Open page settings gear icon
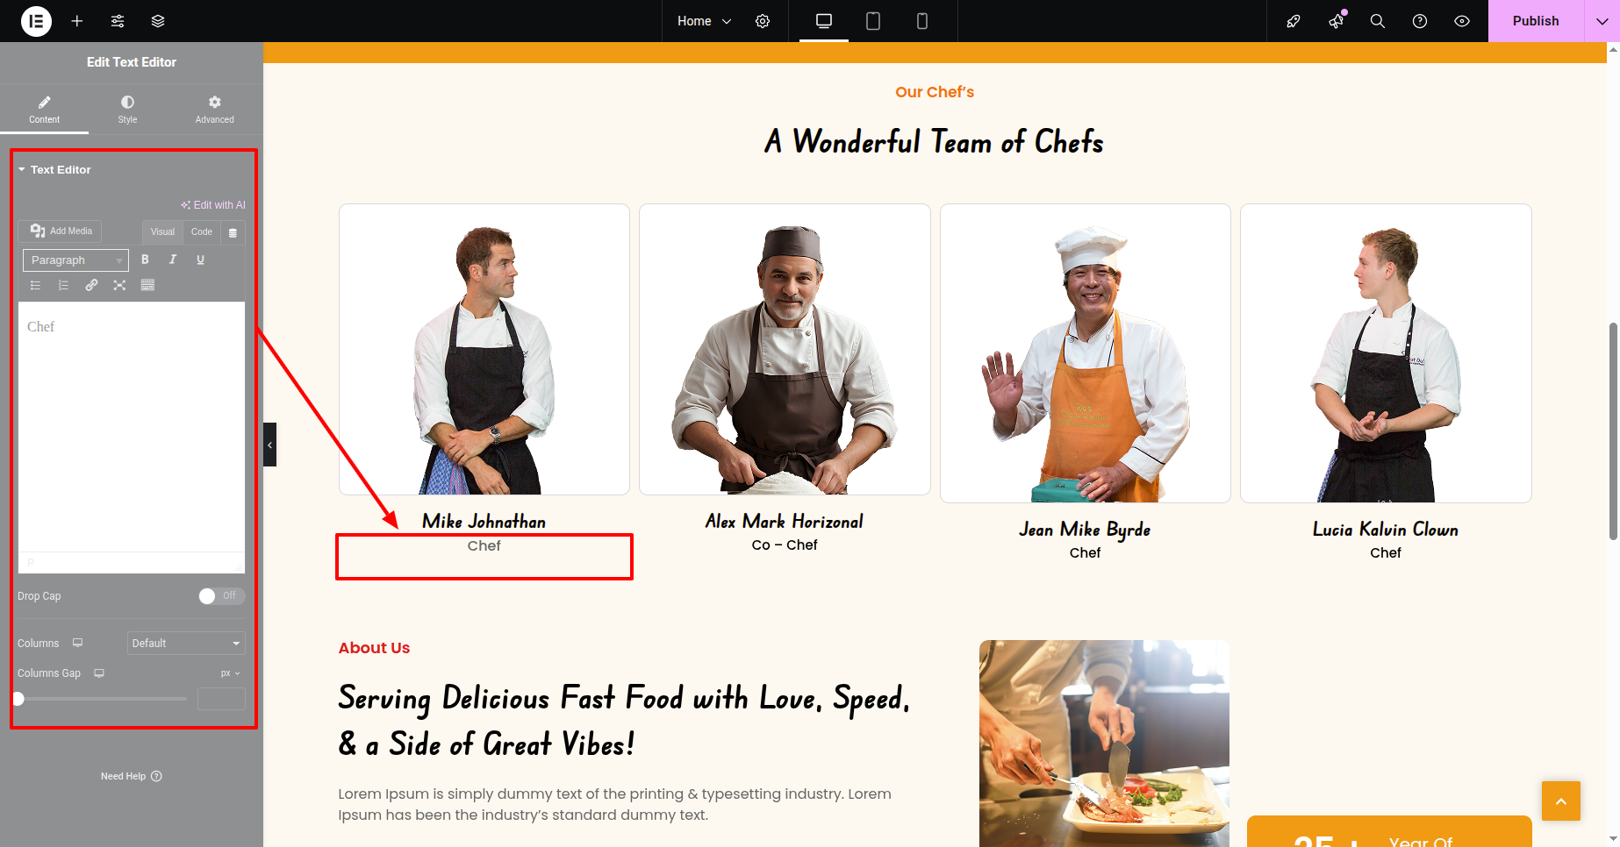 pos(763,21)
